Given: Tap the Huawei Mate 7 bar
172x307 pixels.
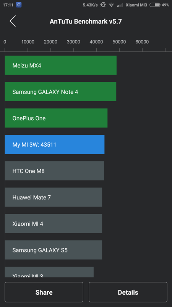Looking at the screenshot, I should coord(53,197).
